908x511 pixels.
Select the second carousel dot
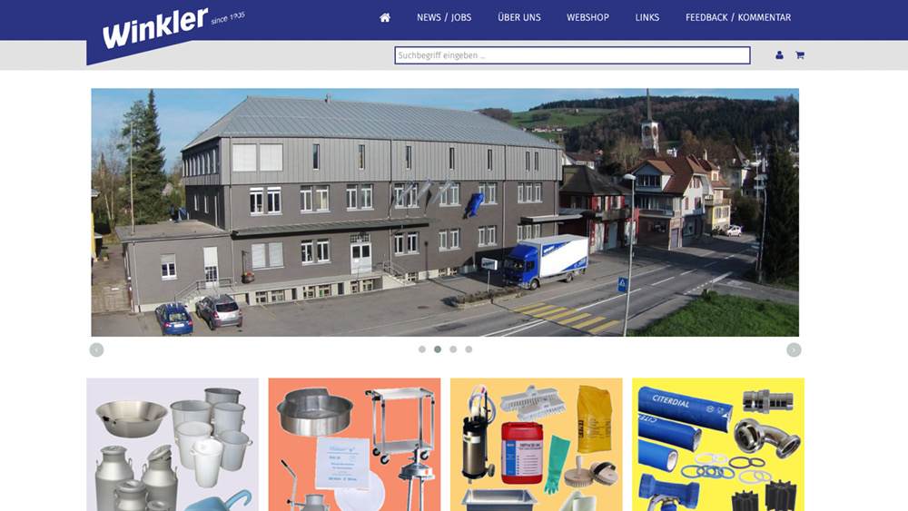[x=438, y=349]
